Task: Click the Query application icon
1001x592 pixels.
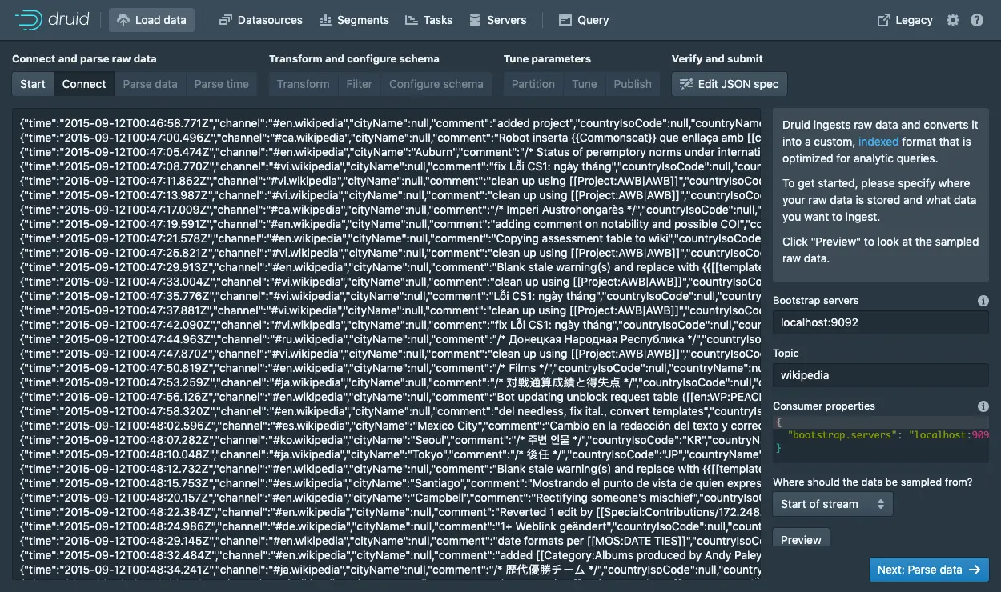Action: 565,20
